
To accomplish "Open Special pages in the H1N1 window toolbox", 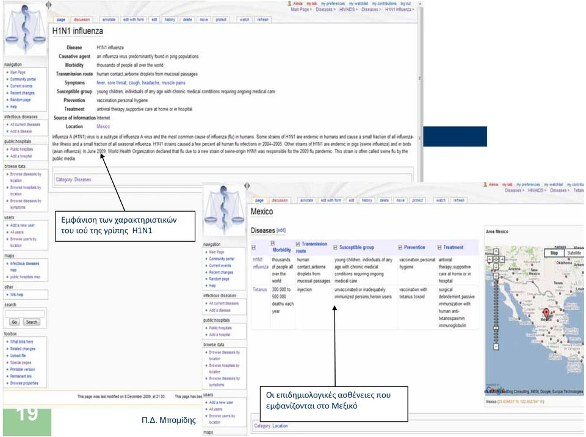I will point(21,363).
